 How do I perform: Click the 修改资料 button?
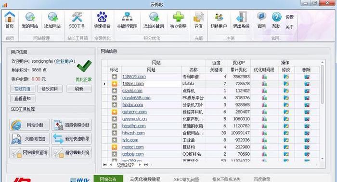point(50,89)
